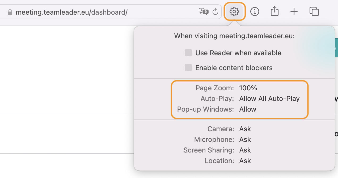Open a new tab with plus icon

tap(294, 11)
